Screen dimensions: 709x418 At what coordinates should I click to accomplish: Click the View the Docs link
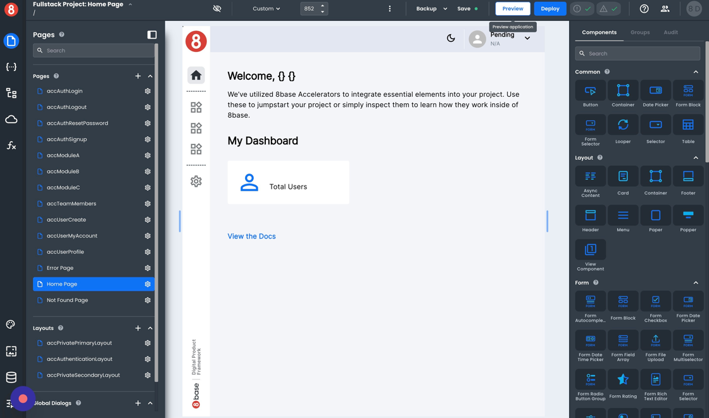click(251, 236)
